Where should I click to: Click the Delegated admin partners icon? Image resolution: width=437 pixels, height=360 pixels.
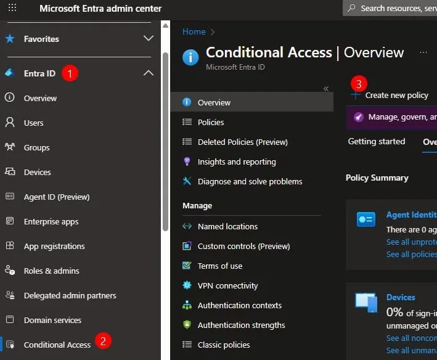coord(10,295)
